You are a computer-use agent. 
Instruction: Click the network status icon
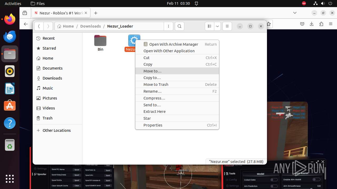(316, 3)
